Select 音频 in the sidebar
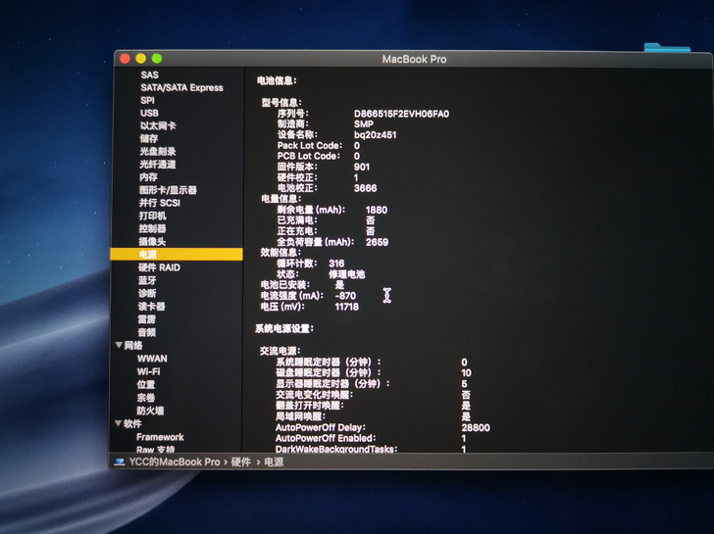 point(147,332)
